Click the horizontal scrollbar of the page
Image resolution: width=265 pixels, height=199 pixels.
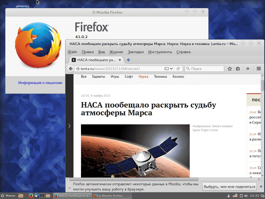(134, 179)
